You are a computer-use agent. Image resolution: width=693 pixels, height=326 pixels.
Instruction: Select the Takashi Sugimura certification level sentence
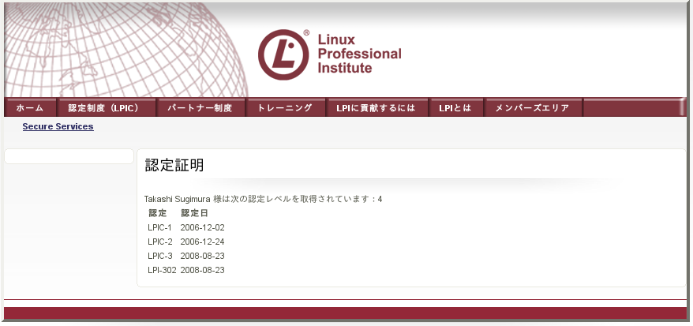(263, 199)
